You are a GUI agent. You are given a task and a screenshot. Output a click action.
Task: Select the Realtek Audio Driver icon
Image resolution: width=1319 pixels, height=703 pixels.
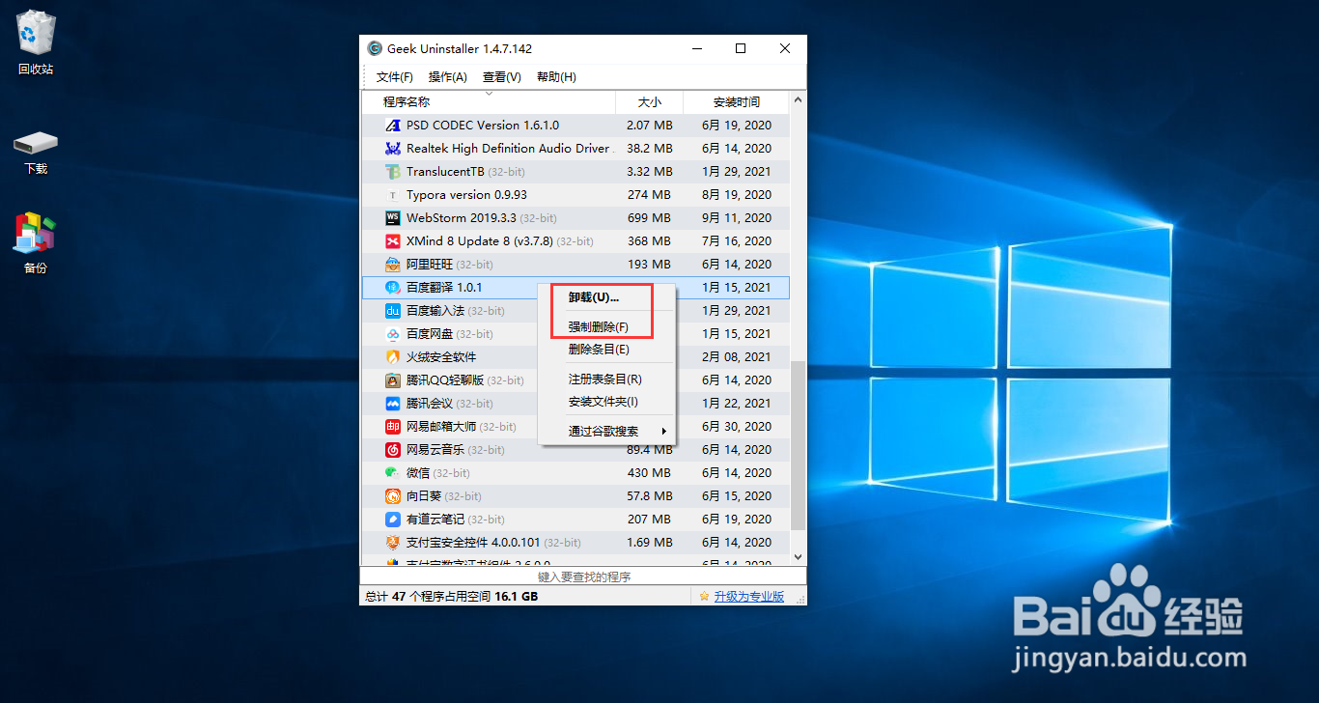point(392,149)
